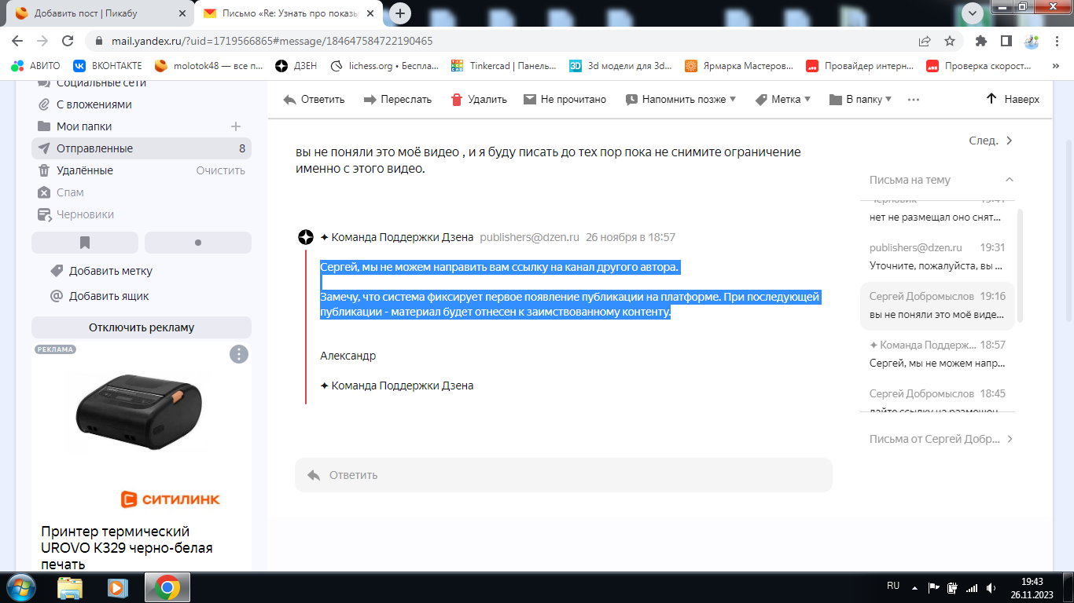1074x603 pixels.
Task: Click the Forward arrow icon
Action: [x=370, y=100]
